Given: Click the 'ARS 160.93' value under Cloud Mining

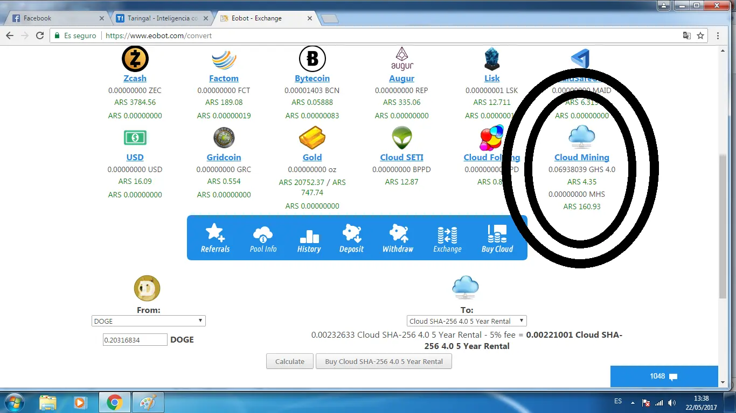Looking at the screenshot, I should (582, 206).
